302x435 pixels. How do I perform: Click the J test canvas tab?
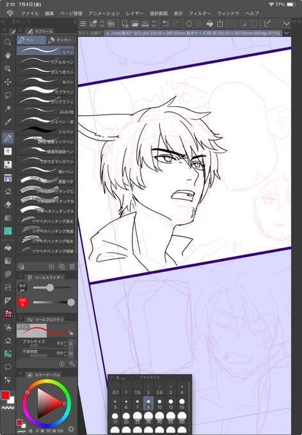tap(193, 33)
